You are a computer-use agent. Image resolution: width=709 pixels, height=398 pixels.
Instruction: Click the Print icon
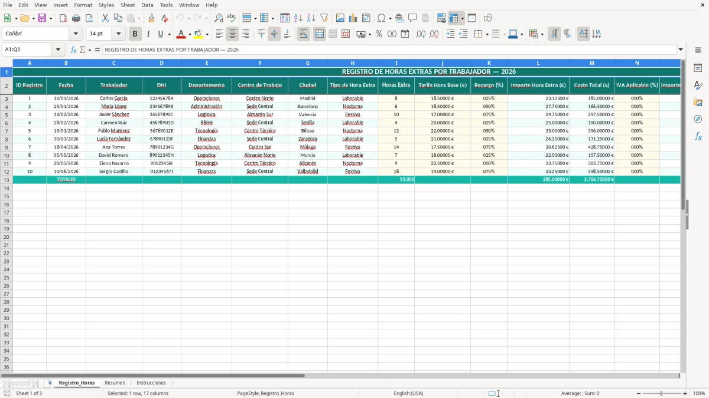pyautogui.click(x=76, y=18)
